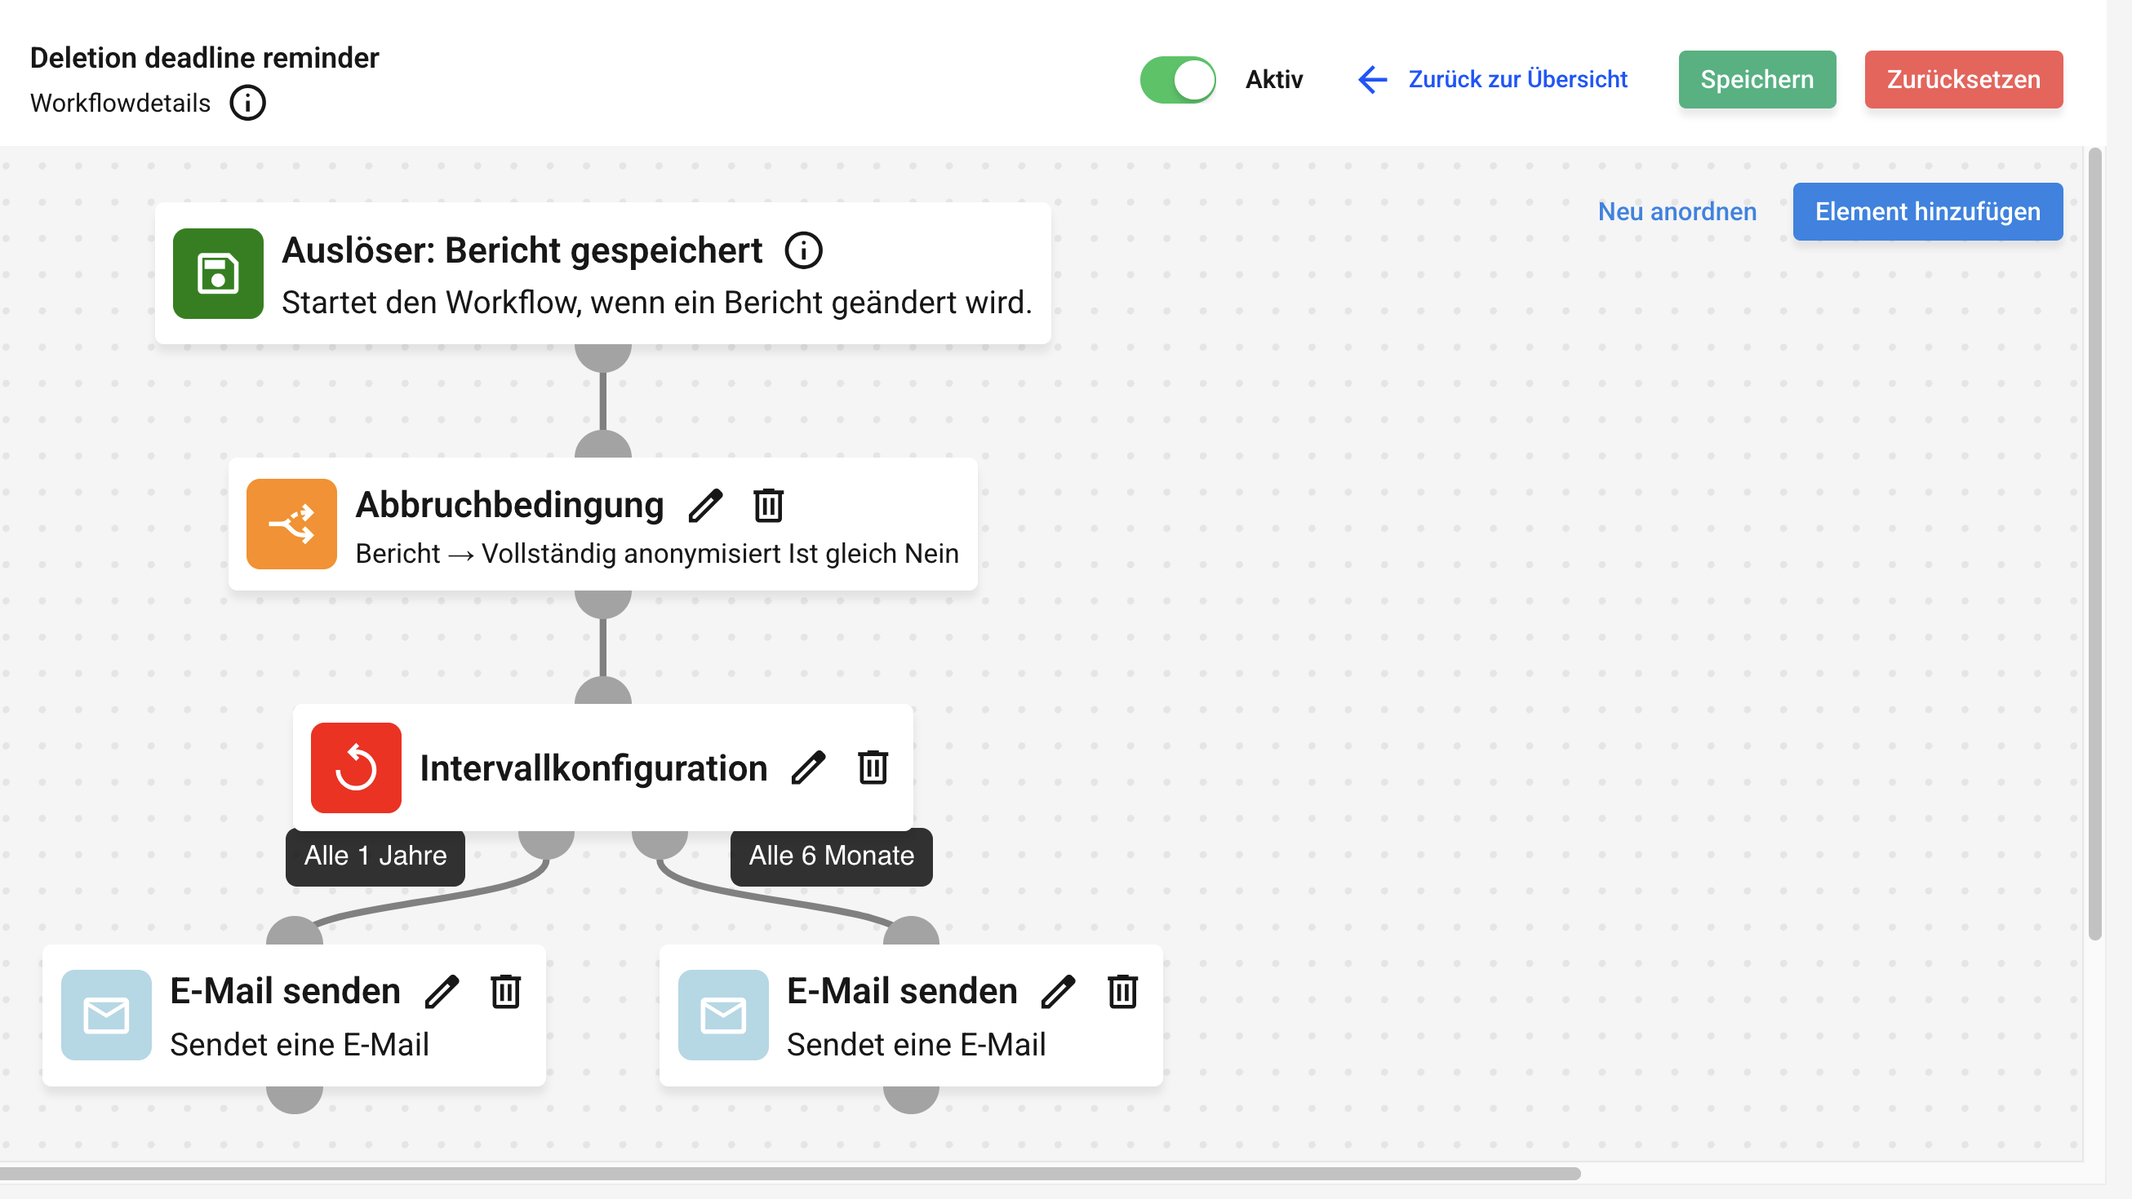Delete the right E-Mail senden node

coord(1122,992)
